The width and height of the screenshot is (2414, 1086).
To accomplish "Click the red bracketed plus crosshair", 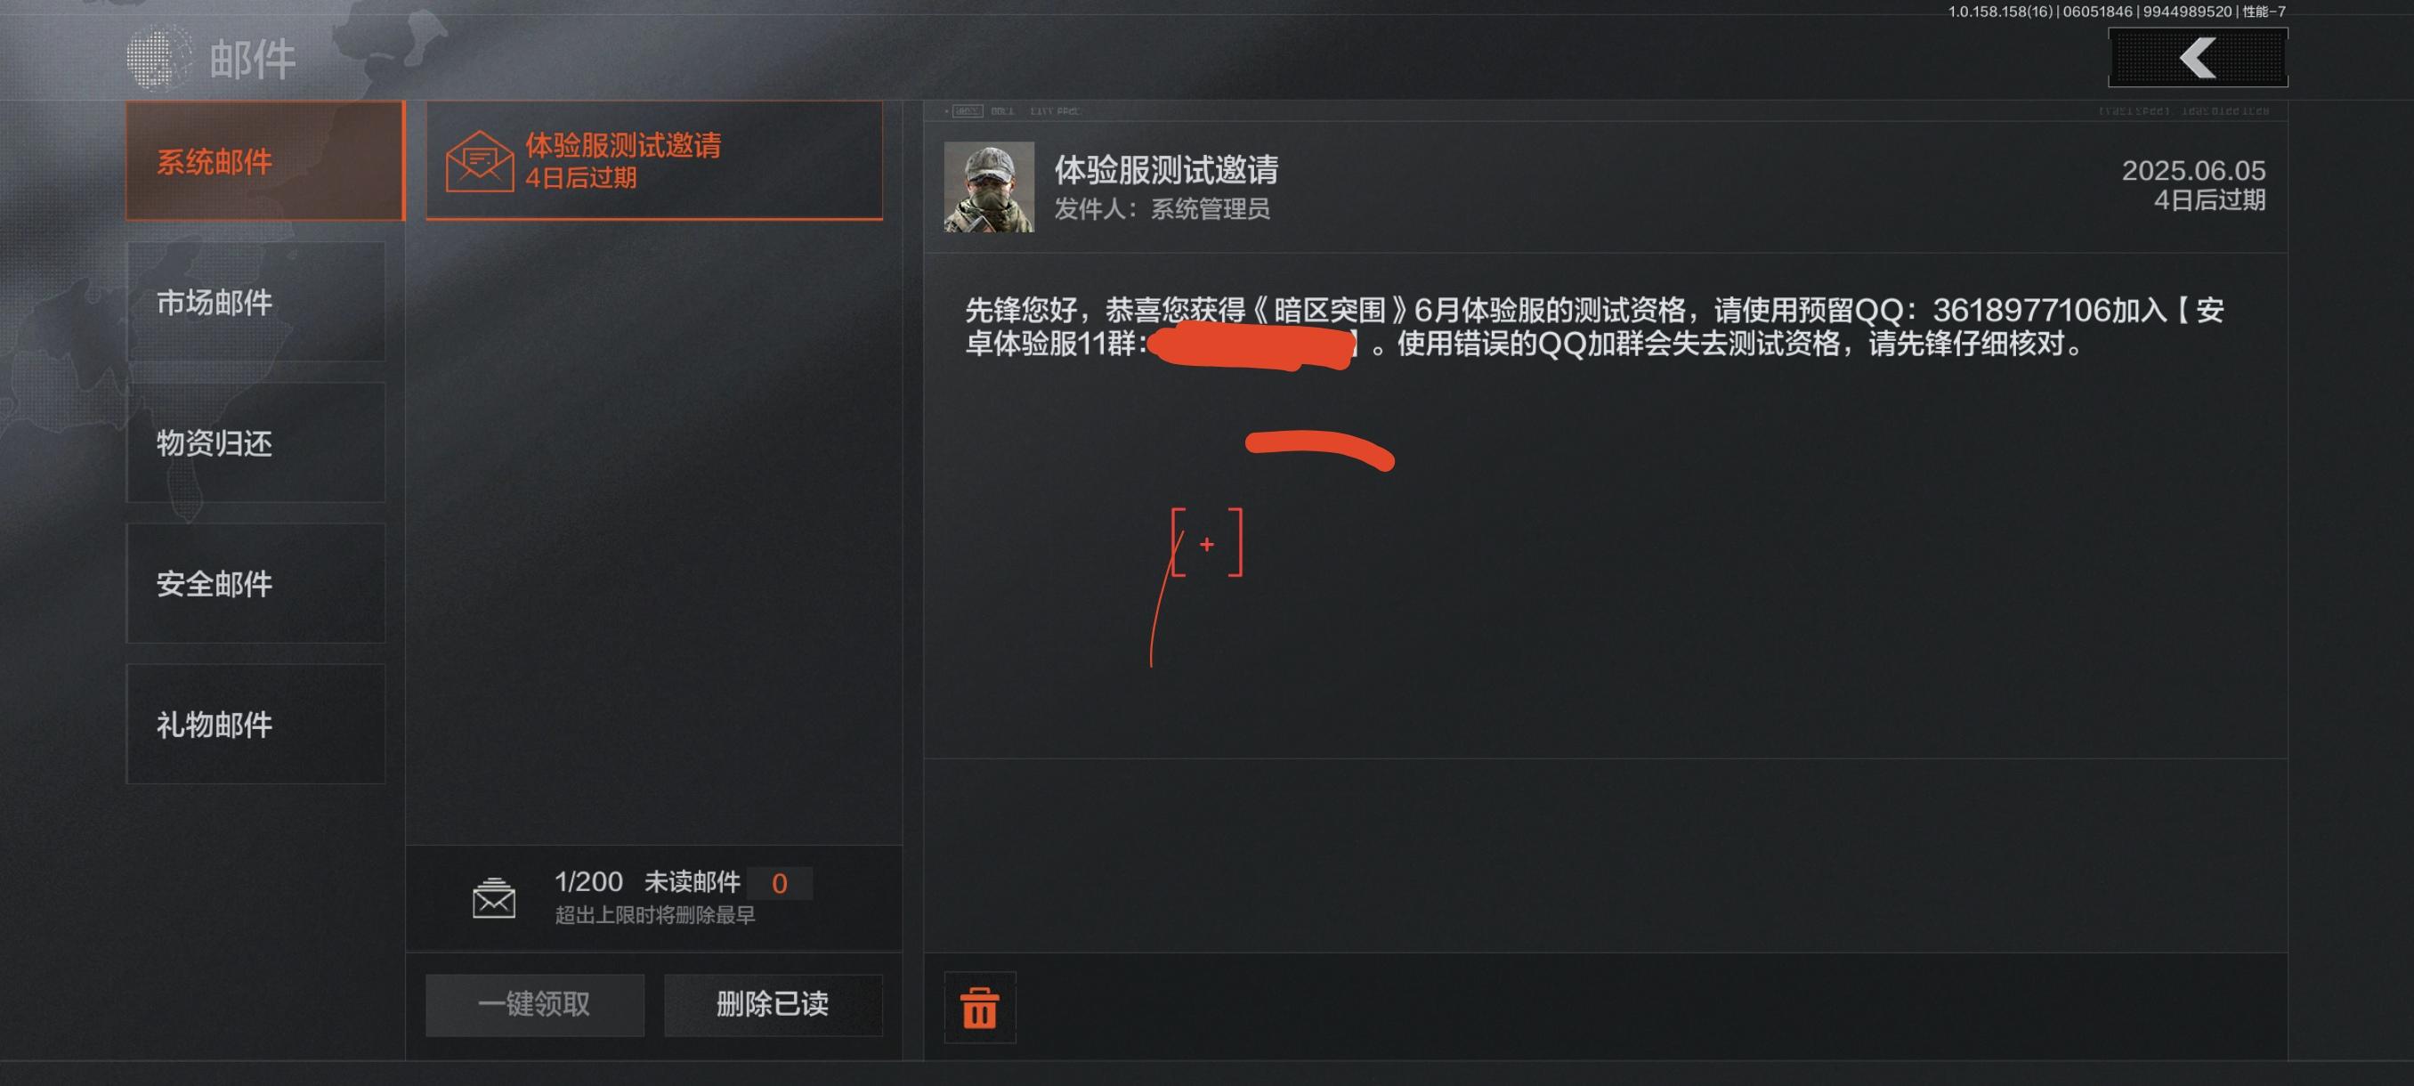I will (1207, 542).
